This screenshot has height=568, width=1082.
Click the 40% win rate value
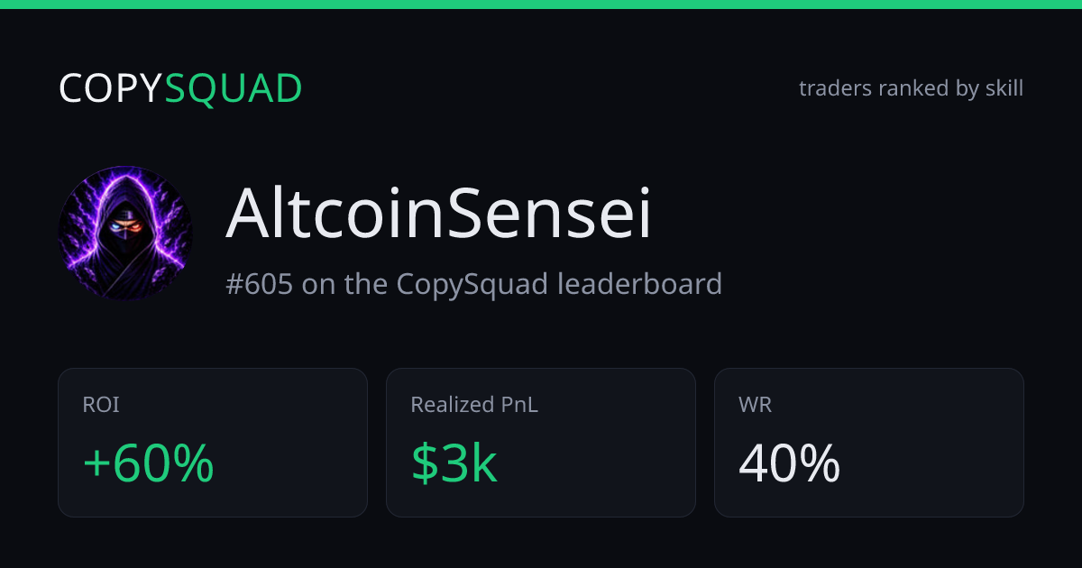790,463
